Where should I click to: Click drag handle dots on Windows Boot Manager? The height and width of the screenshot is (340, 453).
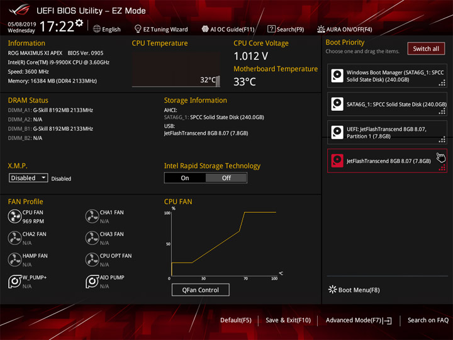click(x=442, y=83)
